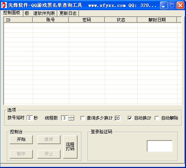Click the 登录验证码 input box
Viewport: 186px width, 168px height.
tap(160, 146)
